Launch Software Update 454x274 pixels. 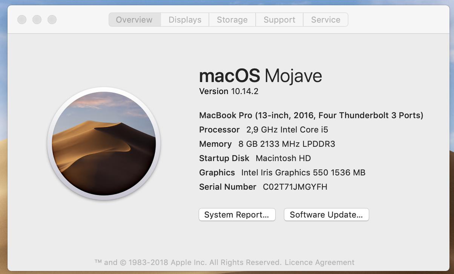click(x=326, y=215)
